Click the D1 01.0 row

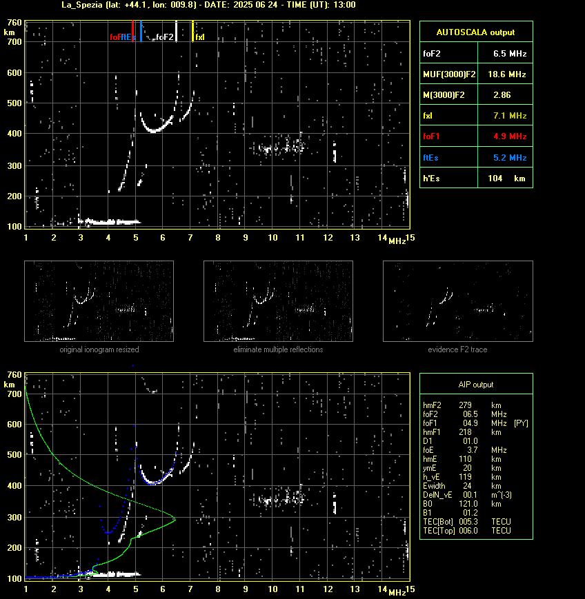pyautogui.click(x=449, y=441)
